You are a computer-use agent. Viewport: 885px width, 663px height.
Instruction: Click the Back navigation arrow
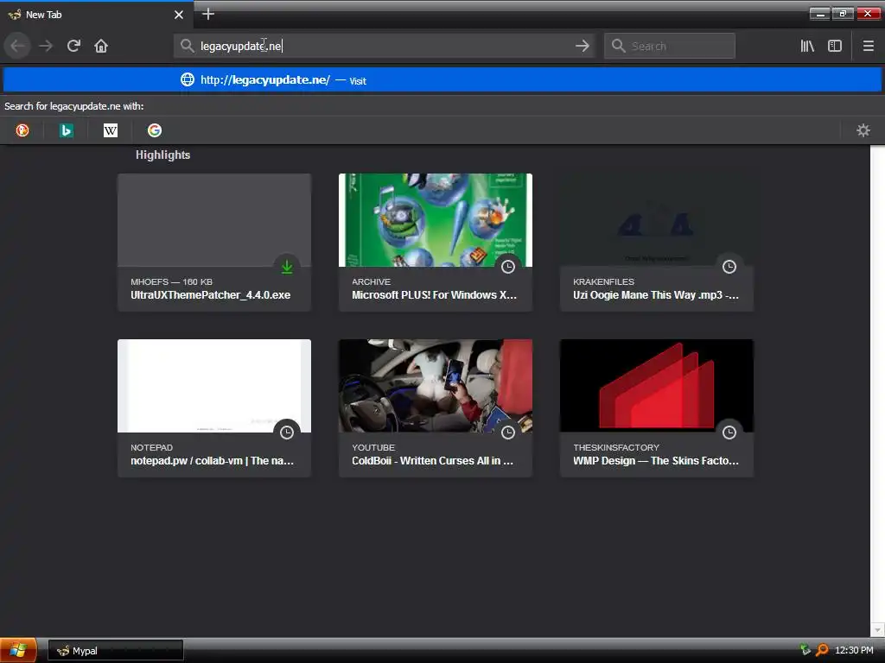pos(17,46)
